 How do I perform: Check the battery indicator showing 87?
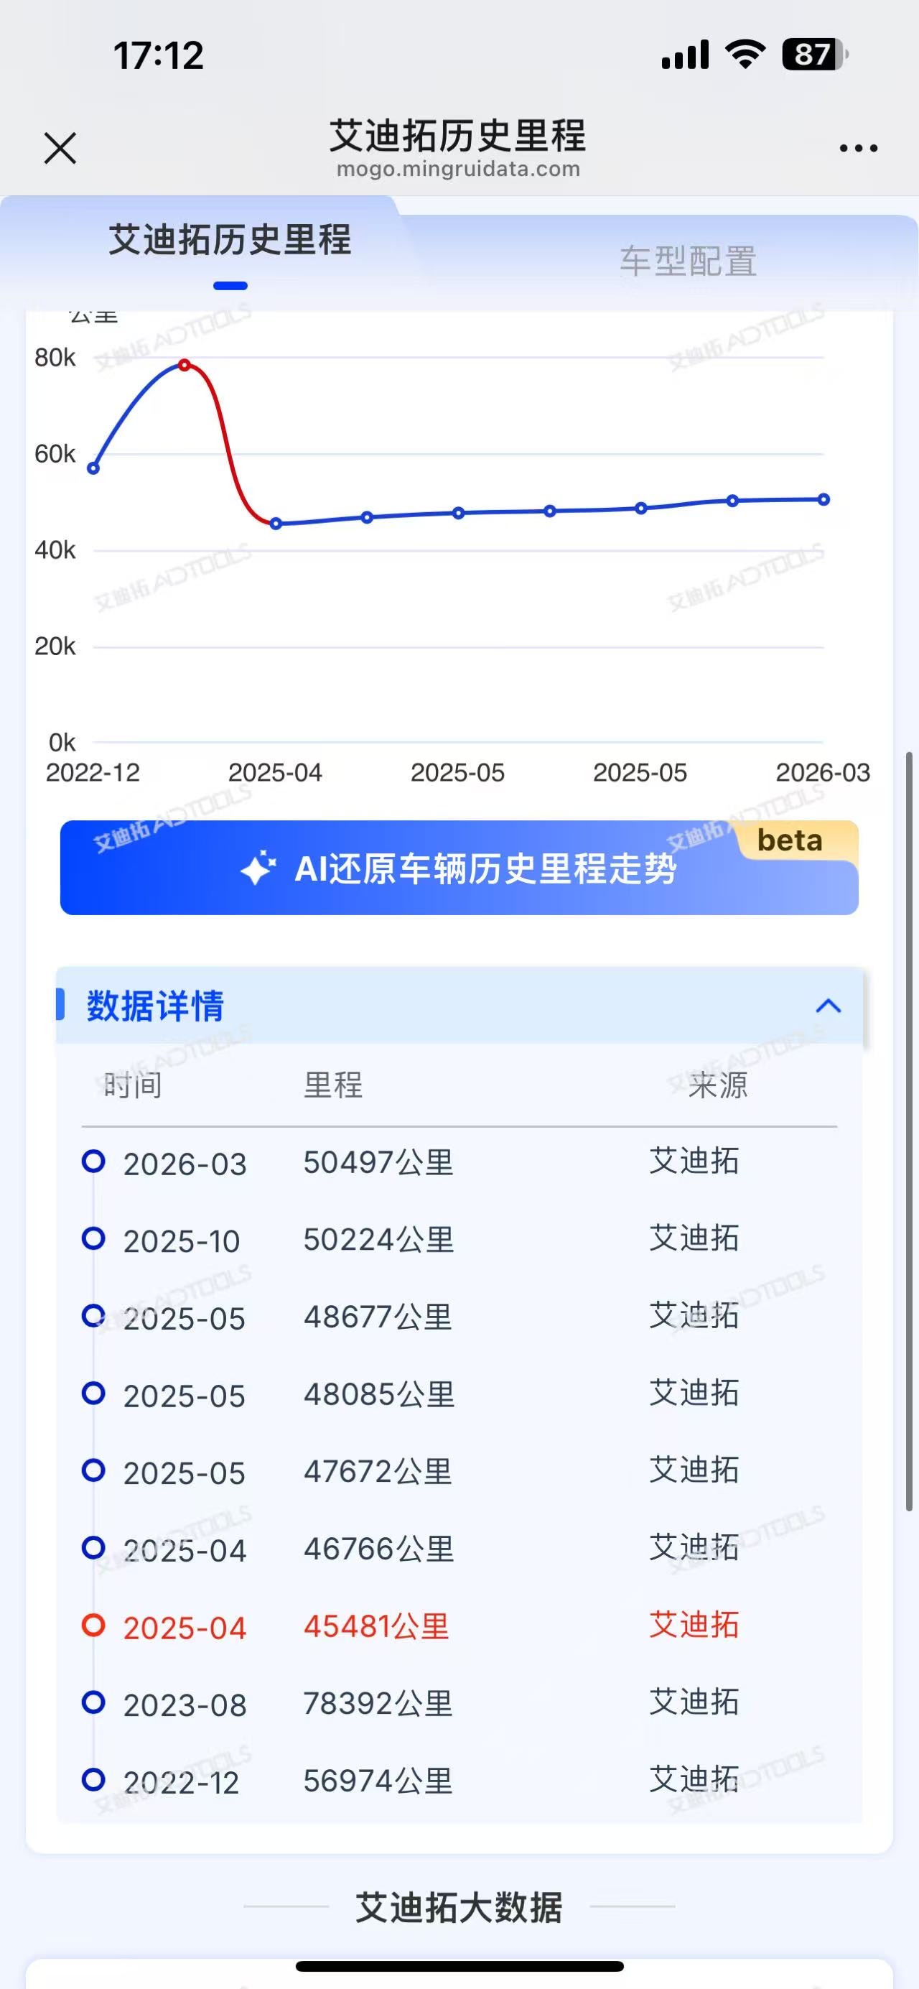click(815, 55)
